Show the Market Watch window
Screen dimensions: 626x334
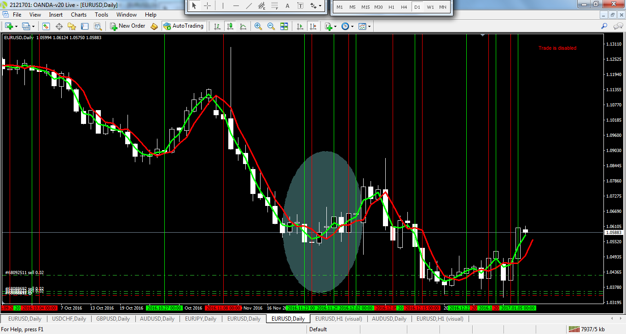46,26
